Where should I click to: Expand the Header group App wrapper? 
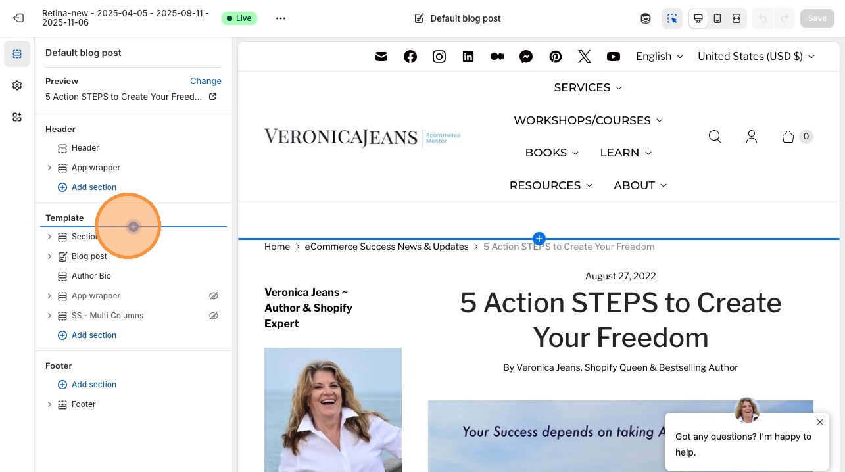(49, 168)
